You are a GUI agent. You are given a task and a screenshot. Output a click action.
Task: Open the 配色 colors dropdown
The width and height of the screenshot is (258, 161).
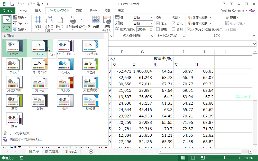click(20, 17)
